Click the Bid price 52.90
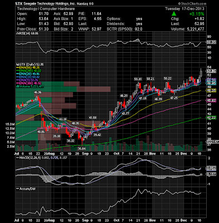The image size is (219, 223). point(68,24)
